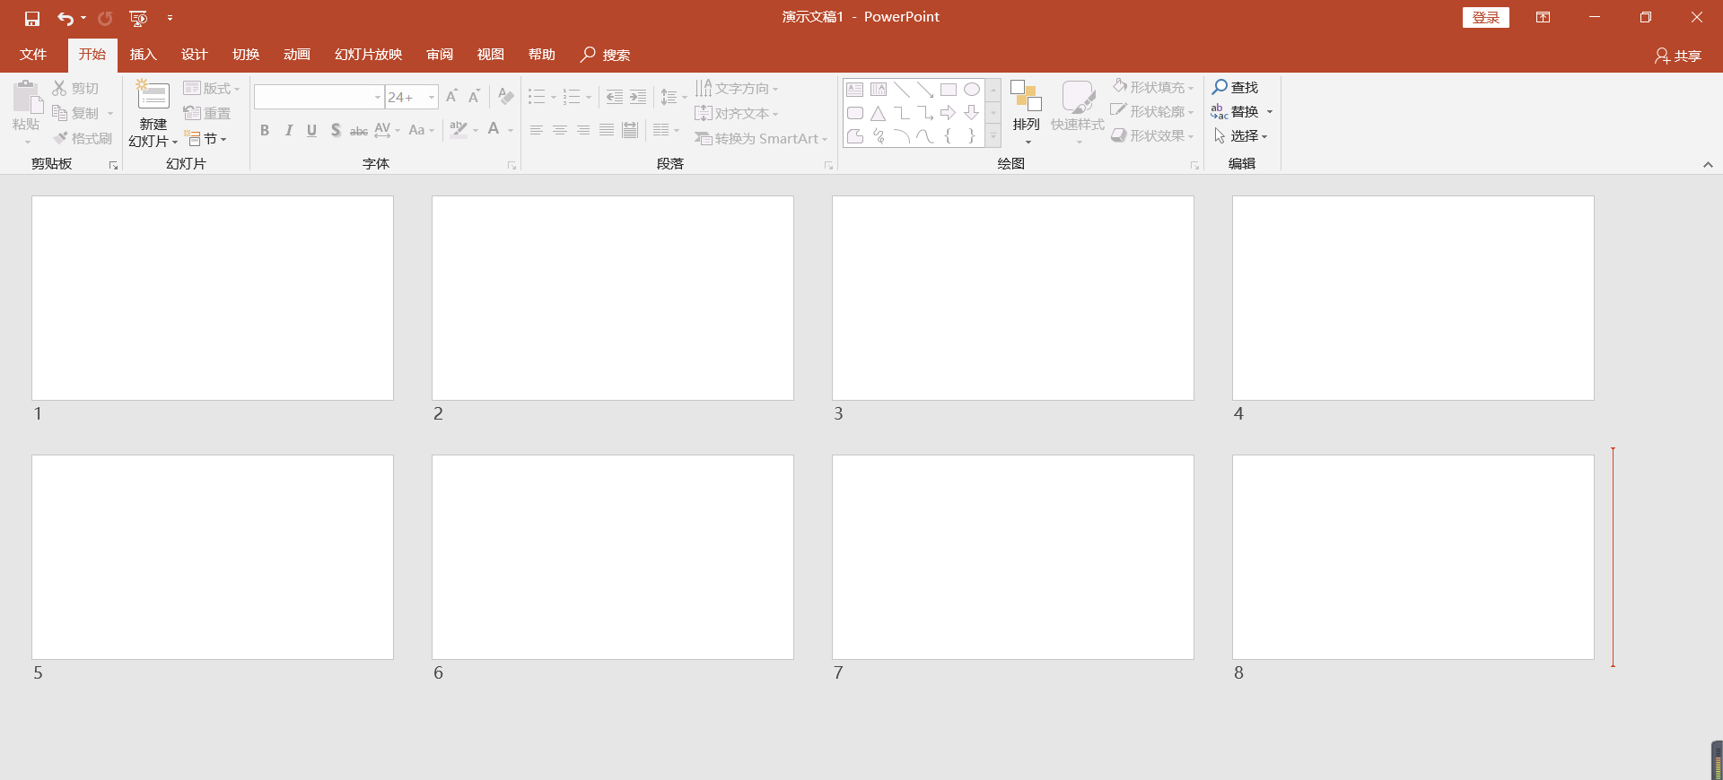Toggle text Shadow formatting
1723x780 pixels.
pos(336,130)
